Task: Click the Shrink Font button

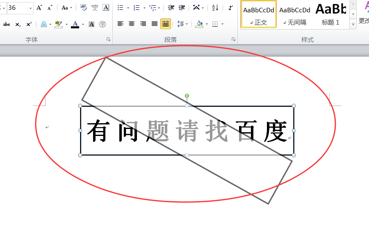Action: [50, 8]
